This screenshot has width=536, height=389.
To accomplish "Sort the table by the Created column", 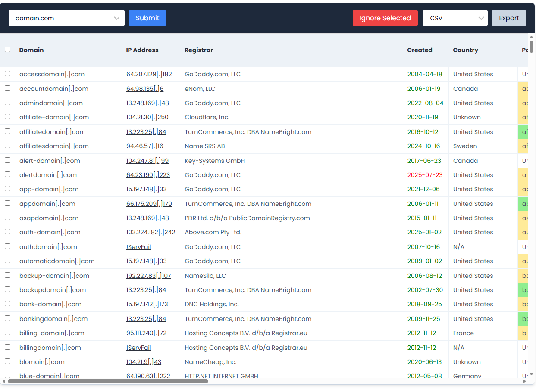I will click(419, 50).
